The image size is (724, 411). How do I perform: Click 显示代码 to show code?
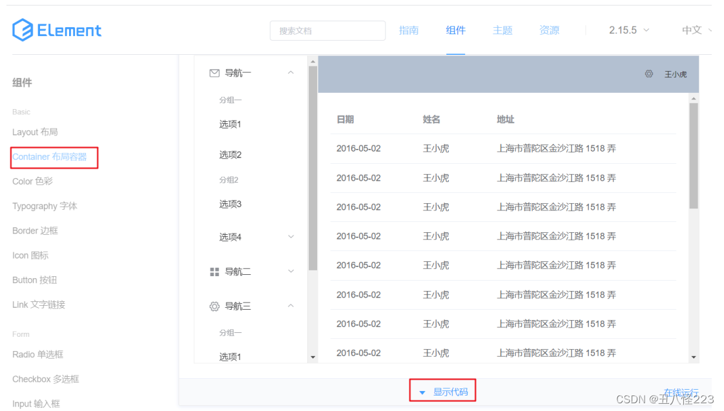450,392
